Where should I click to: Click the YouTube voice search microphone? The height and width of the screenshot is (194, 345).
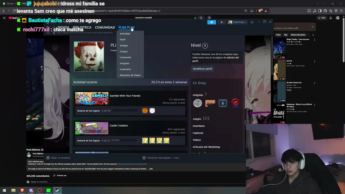(209, 18)
